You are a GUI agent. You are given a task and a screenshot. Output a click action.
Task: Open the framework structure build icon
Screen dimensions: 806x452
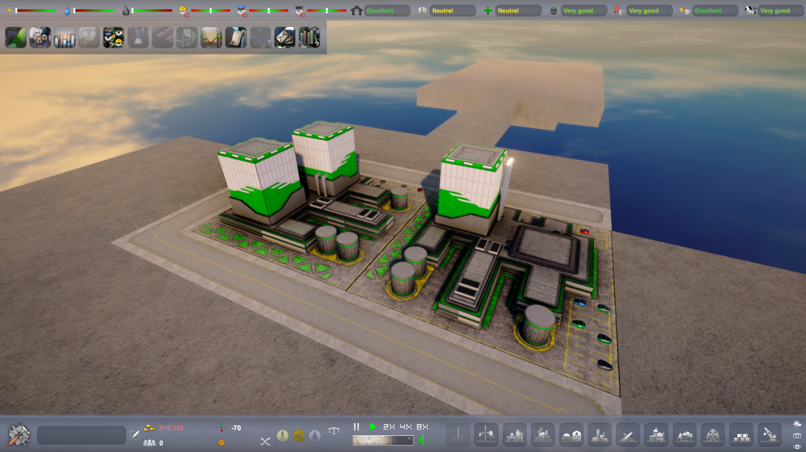[713, 435]
